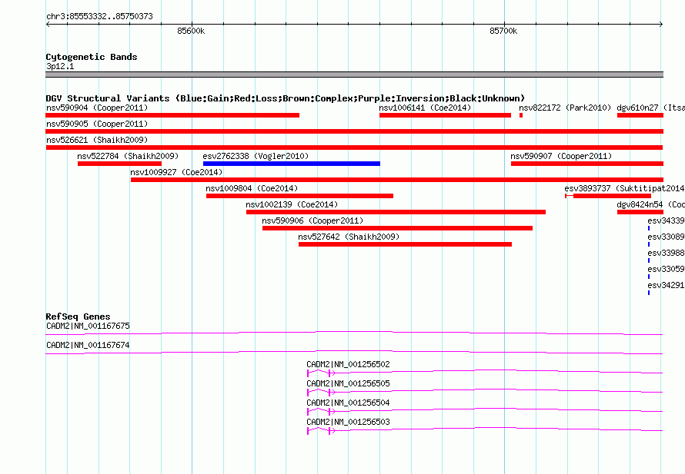This screenshot has width=685, height=474.
Task: Click the nsv590904 (Cooper2011) variant bar
Action: point(172,115)
